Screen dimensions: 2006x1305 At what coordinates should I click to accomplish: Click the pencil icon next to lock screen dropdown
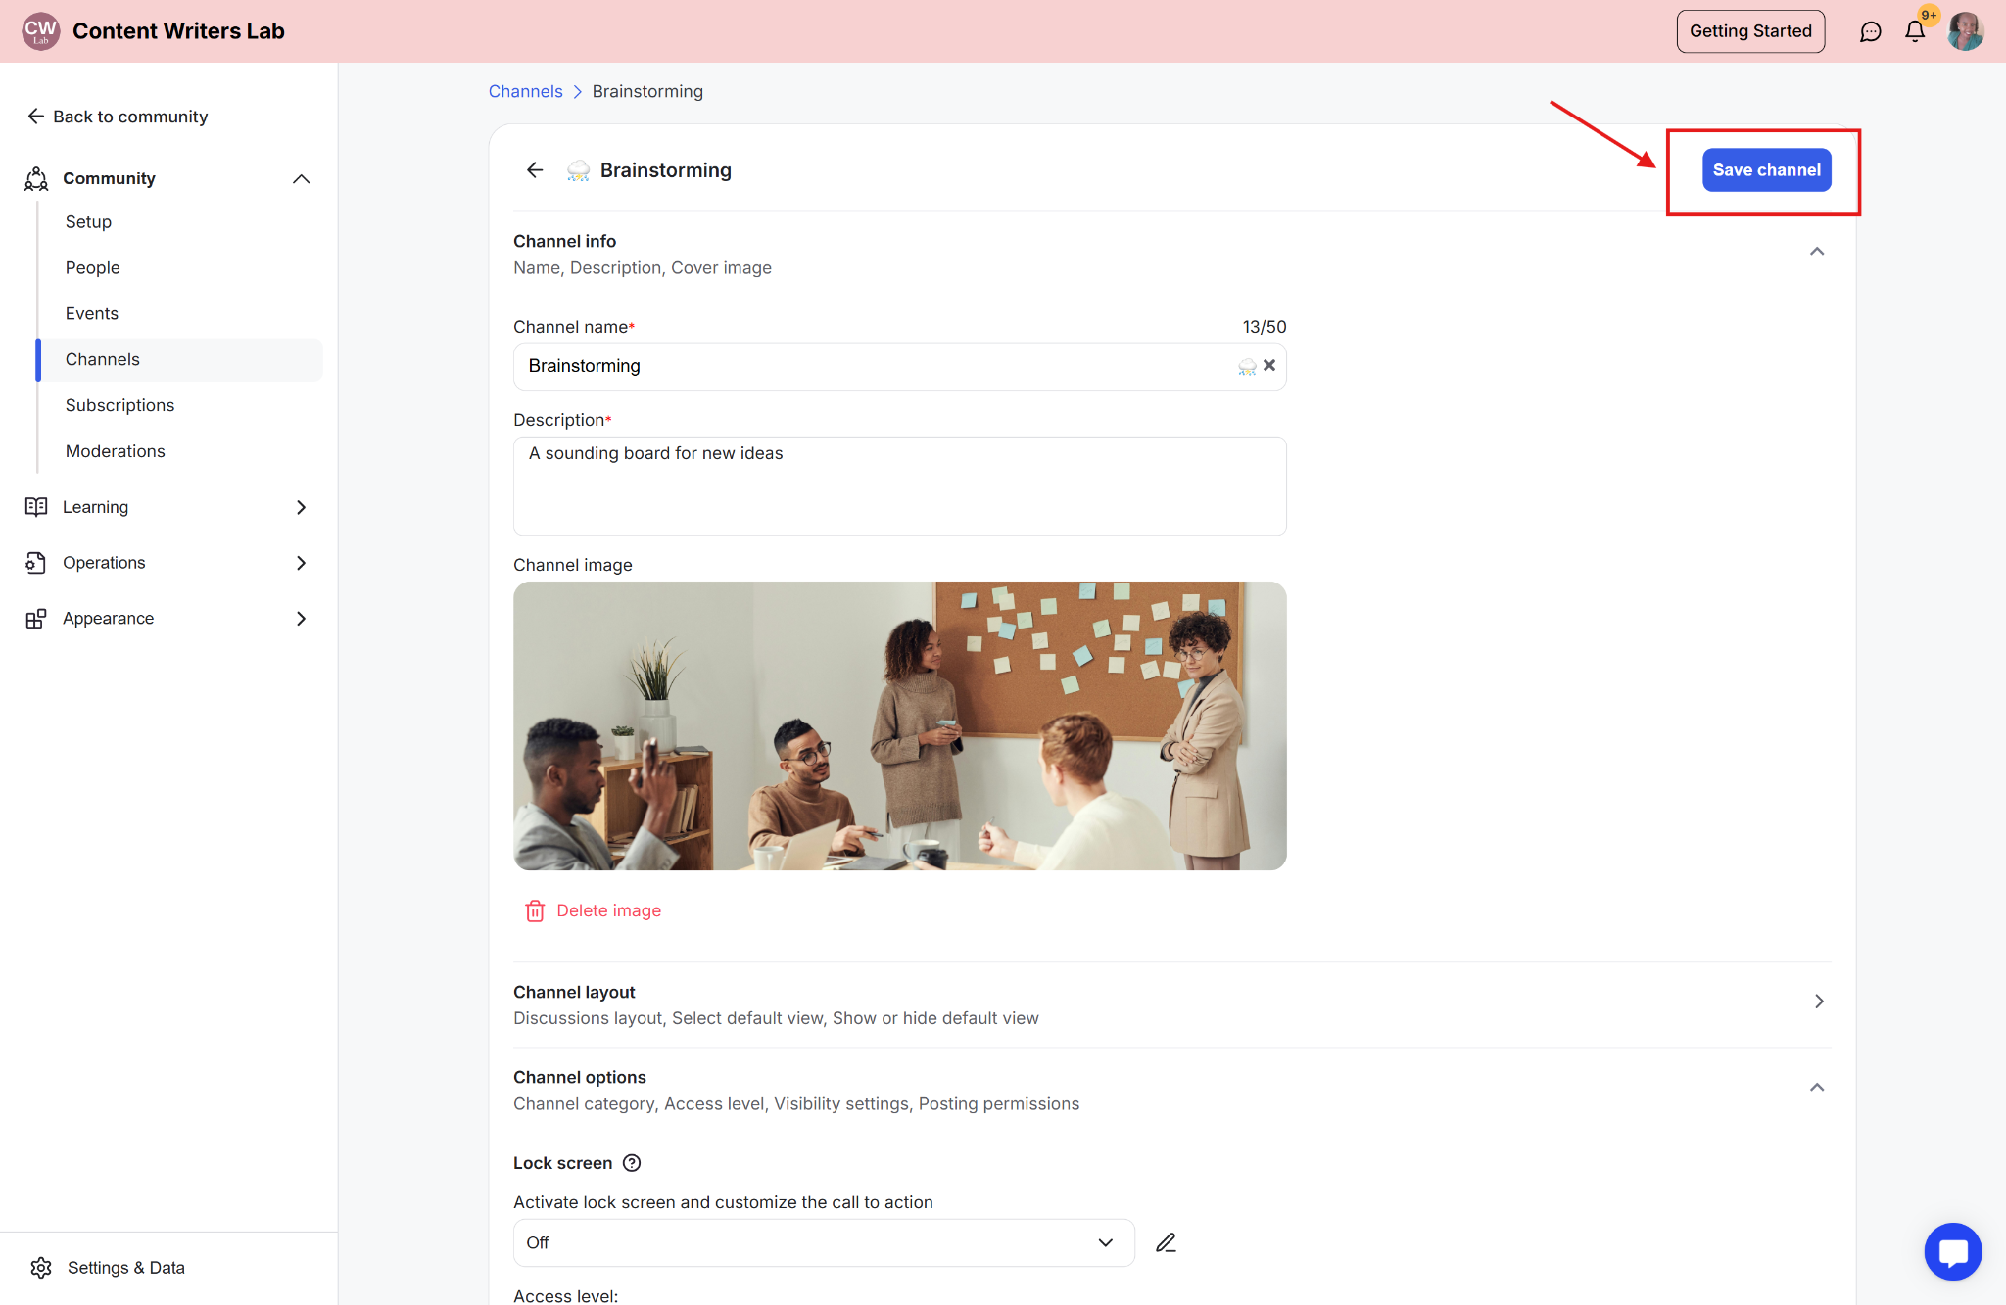point(1166,1242)
